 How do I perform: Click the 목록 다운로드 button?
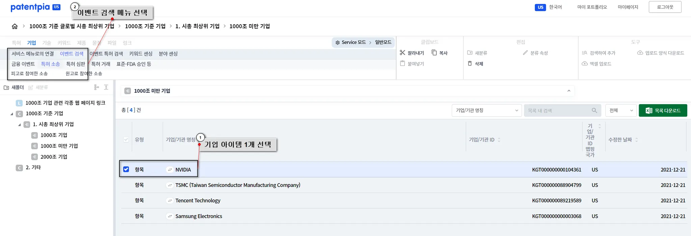(663, 111)
